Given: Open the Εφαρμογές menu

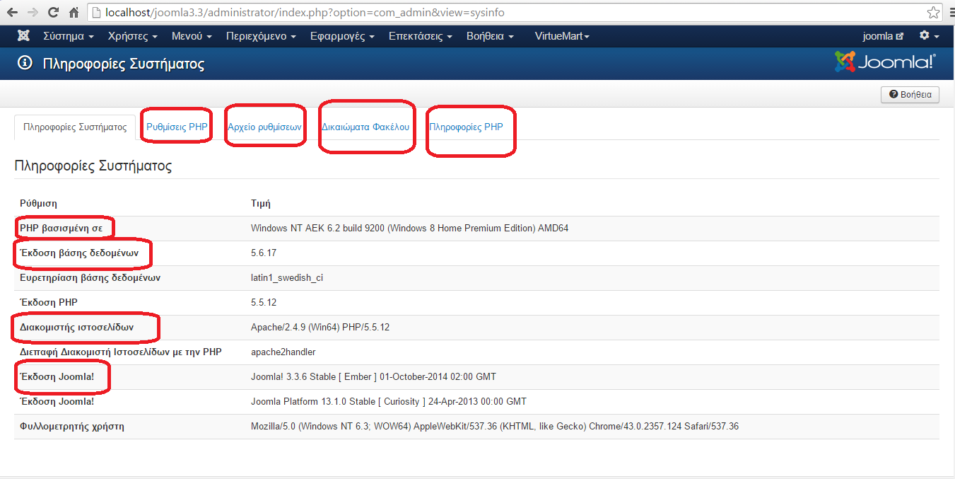Looking at the screenshot, I should pos(342,36).
